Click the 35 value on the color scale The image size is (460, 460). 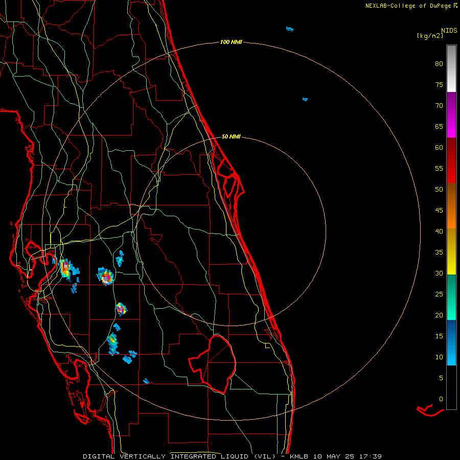pos(439,252)
